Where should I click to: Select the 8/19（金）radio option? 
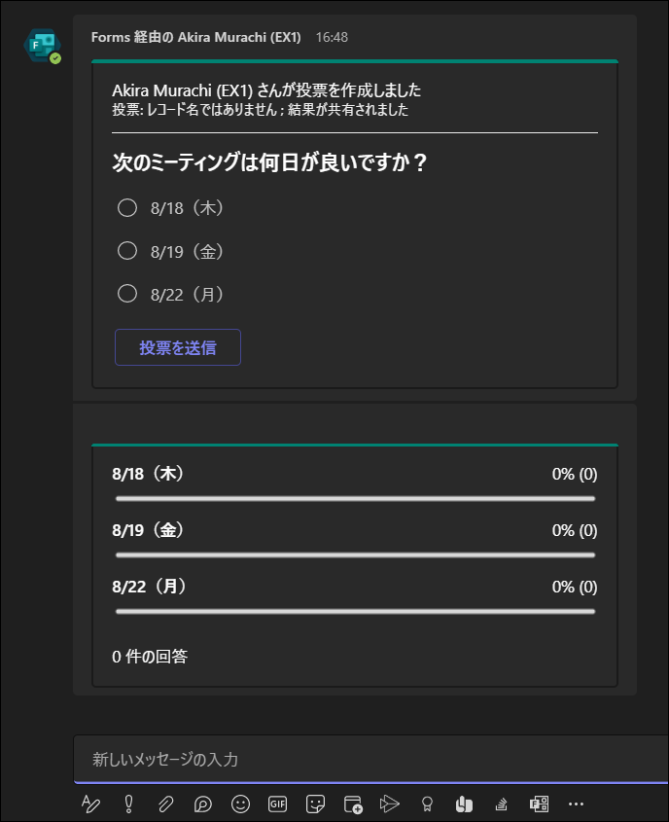click(x=127, y=251)
